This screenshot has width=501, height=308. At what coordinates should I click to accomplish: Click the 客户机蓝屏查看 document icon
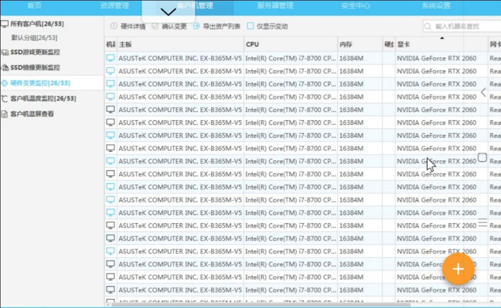[4, 114]
